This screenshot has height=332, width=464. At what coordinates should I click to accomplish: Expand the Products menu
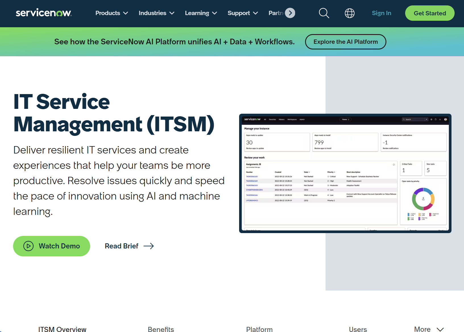tap(112, 13)
